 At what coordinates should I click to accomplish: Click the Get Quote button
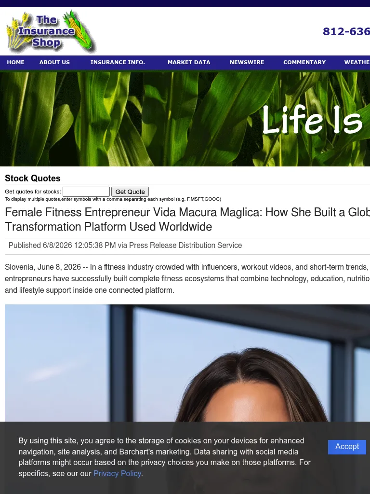click(x=130, y=192)
